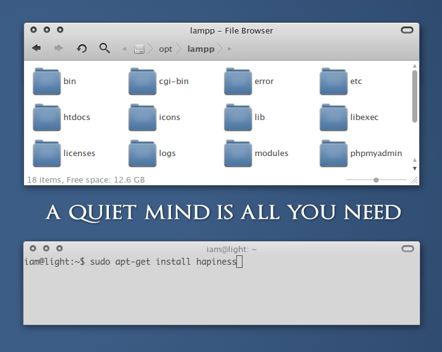The width and height of the screenshot is (442, 352).
Task: Click the scrollbar up arrow at top
Action: click(x=415, y=66)
